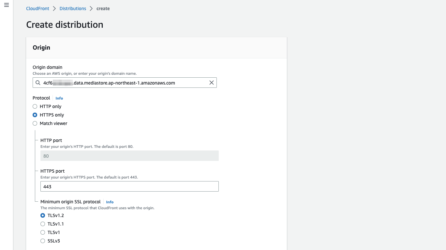446x250 pixels.
Task: Focus the HTTPS port field showing 443
Action: point(129,187)
